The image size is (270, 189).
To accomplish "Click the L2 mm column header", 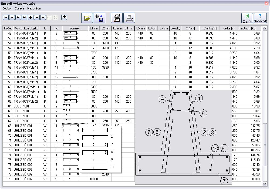I will [x=106, y=28].
